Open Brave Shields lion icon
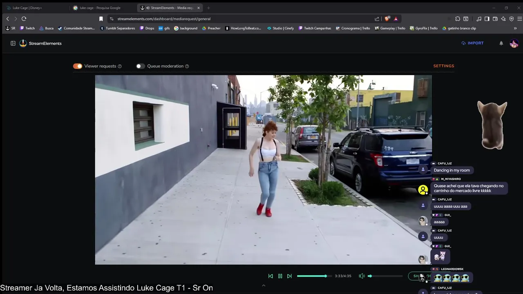 387,19
